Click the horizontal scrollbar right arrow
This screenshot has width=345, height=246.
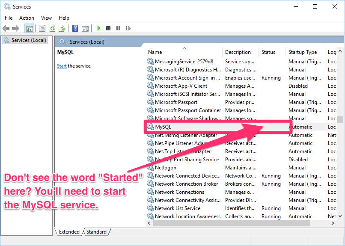333,223
